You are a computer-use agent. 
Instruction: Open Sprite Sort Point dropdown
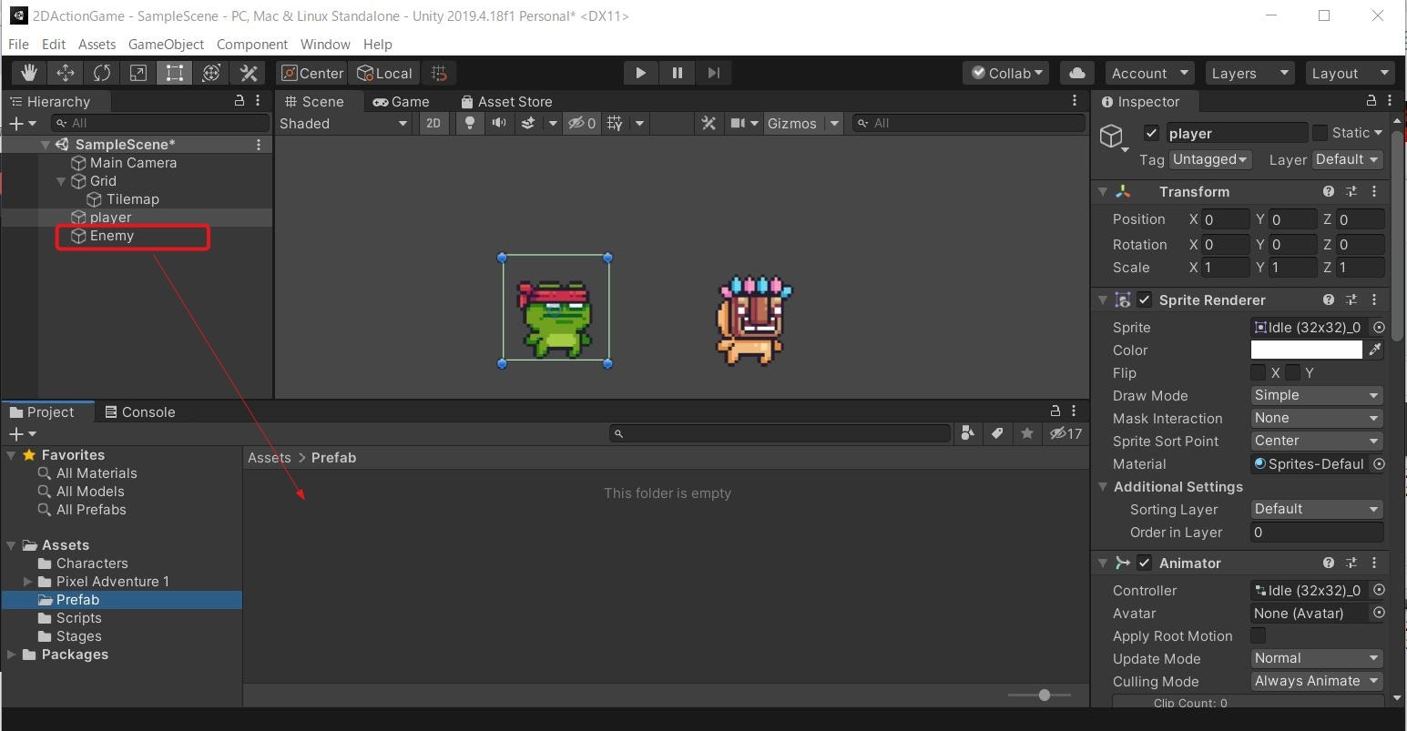click(1317, 441)
